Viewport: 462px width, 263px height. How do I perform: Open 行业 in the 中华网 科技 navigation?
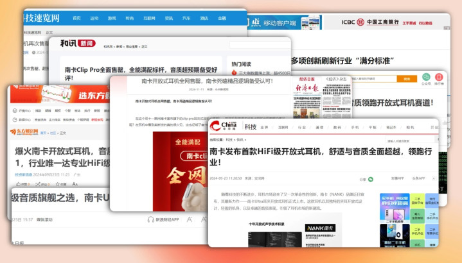point(302,128)
